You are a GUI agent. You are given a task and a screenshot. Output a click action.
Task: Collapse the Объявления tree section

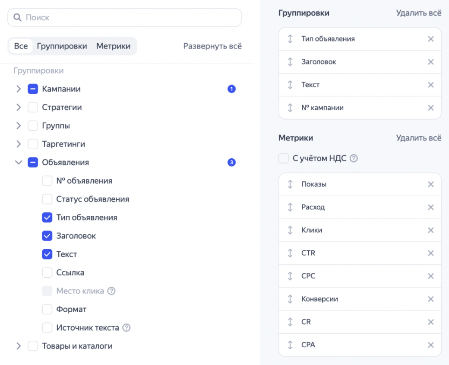[x=19, y=163]
